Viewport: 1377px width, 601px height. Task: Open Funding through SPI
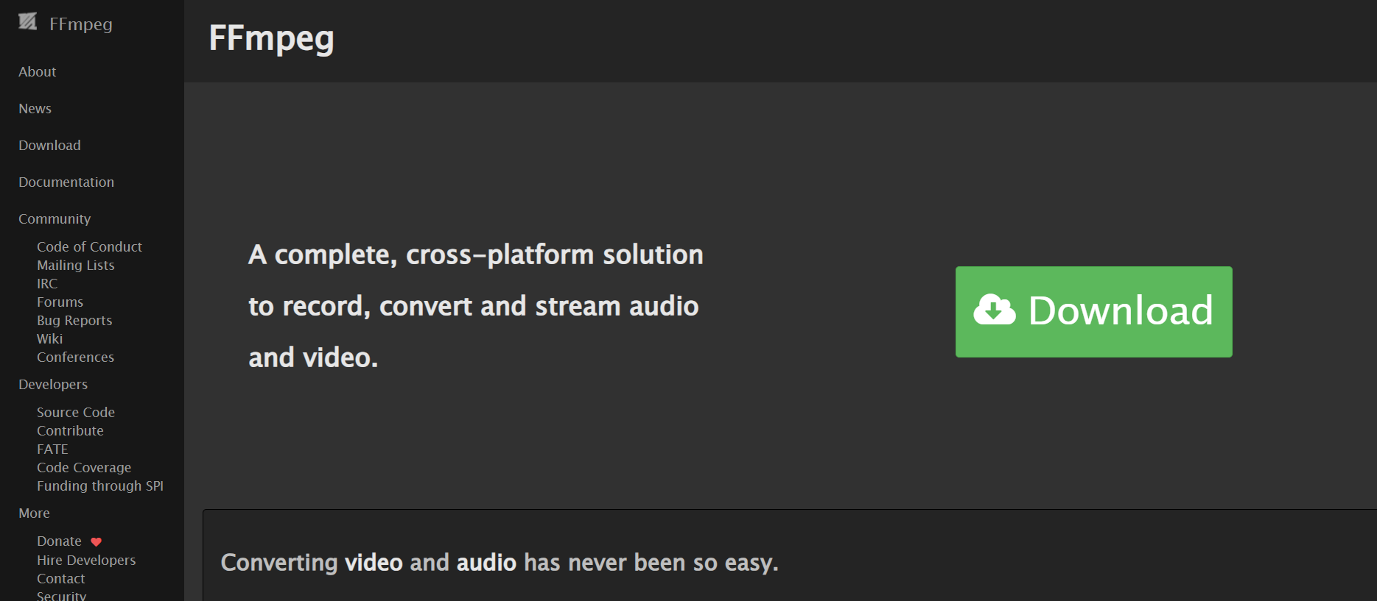click(x=100, y=486)
